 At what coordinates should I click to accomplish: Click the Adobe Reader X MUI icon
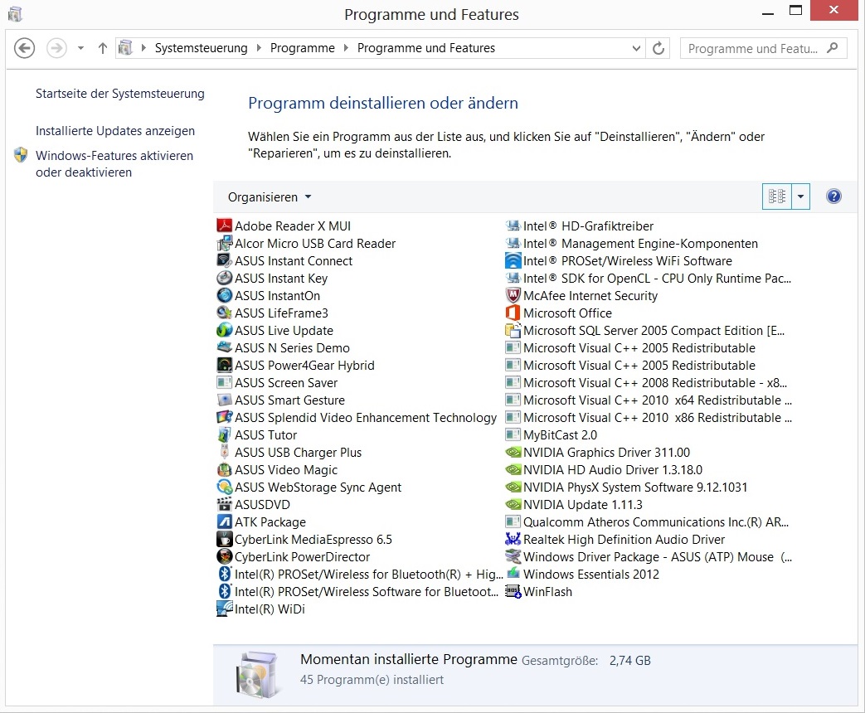click(x=224, y=226)
